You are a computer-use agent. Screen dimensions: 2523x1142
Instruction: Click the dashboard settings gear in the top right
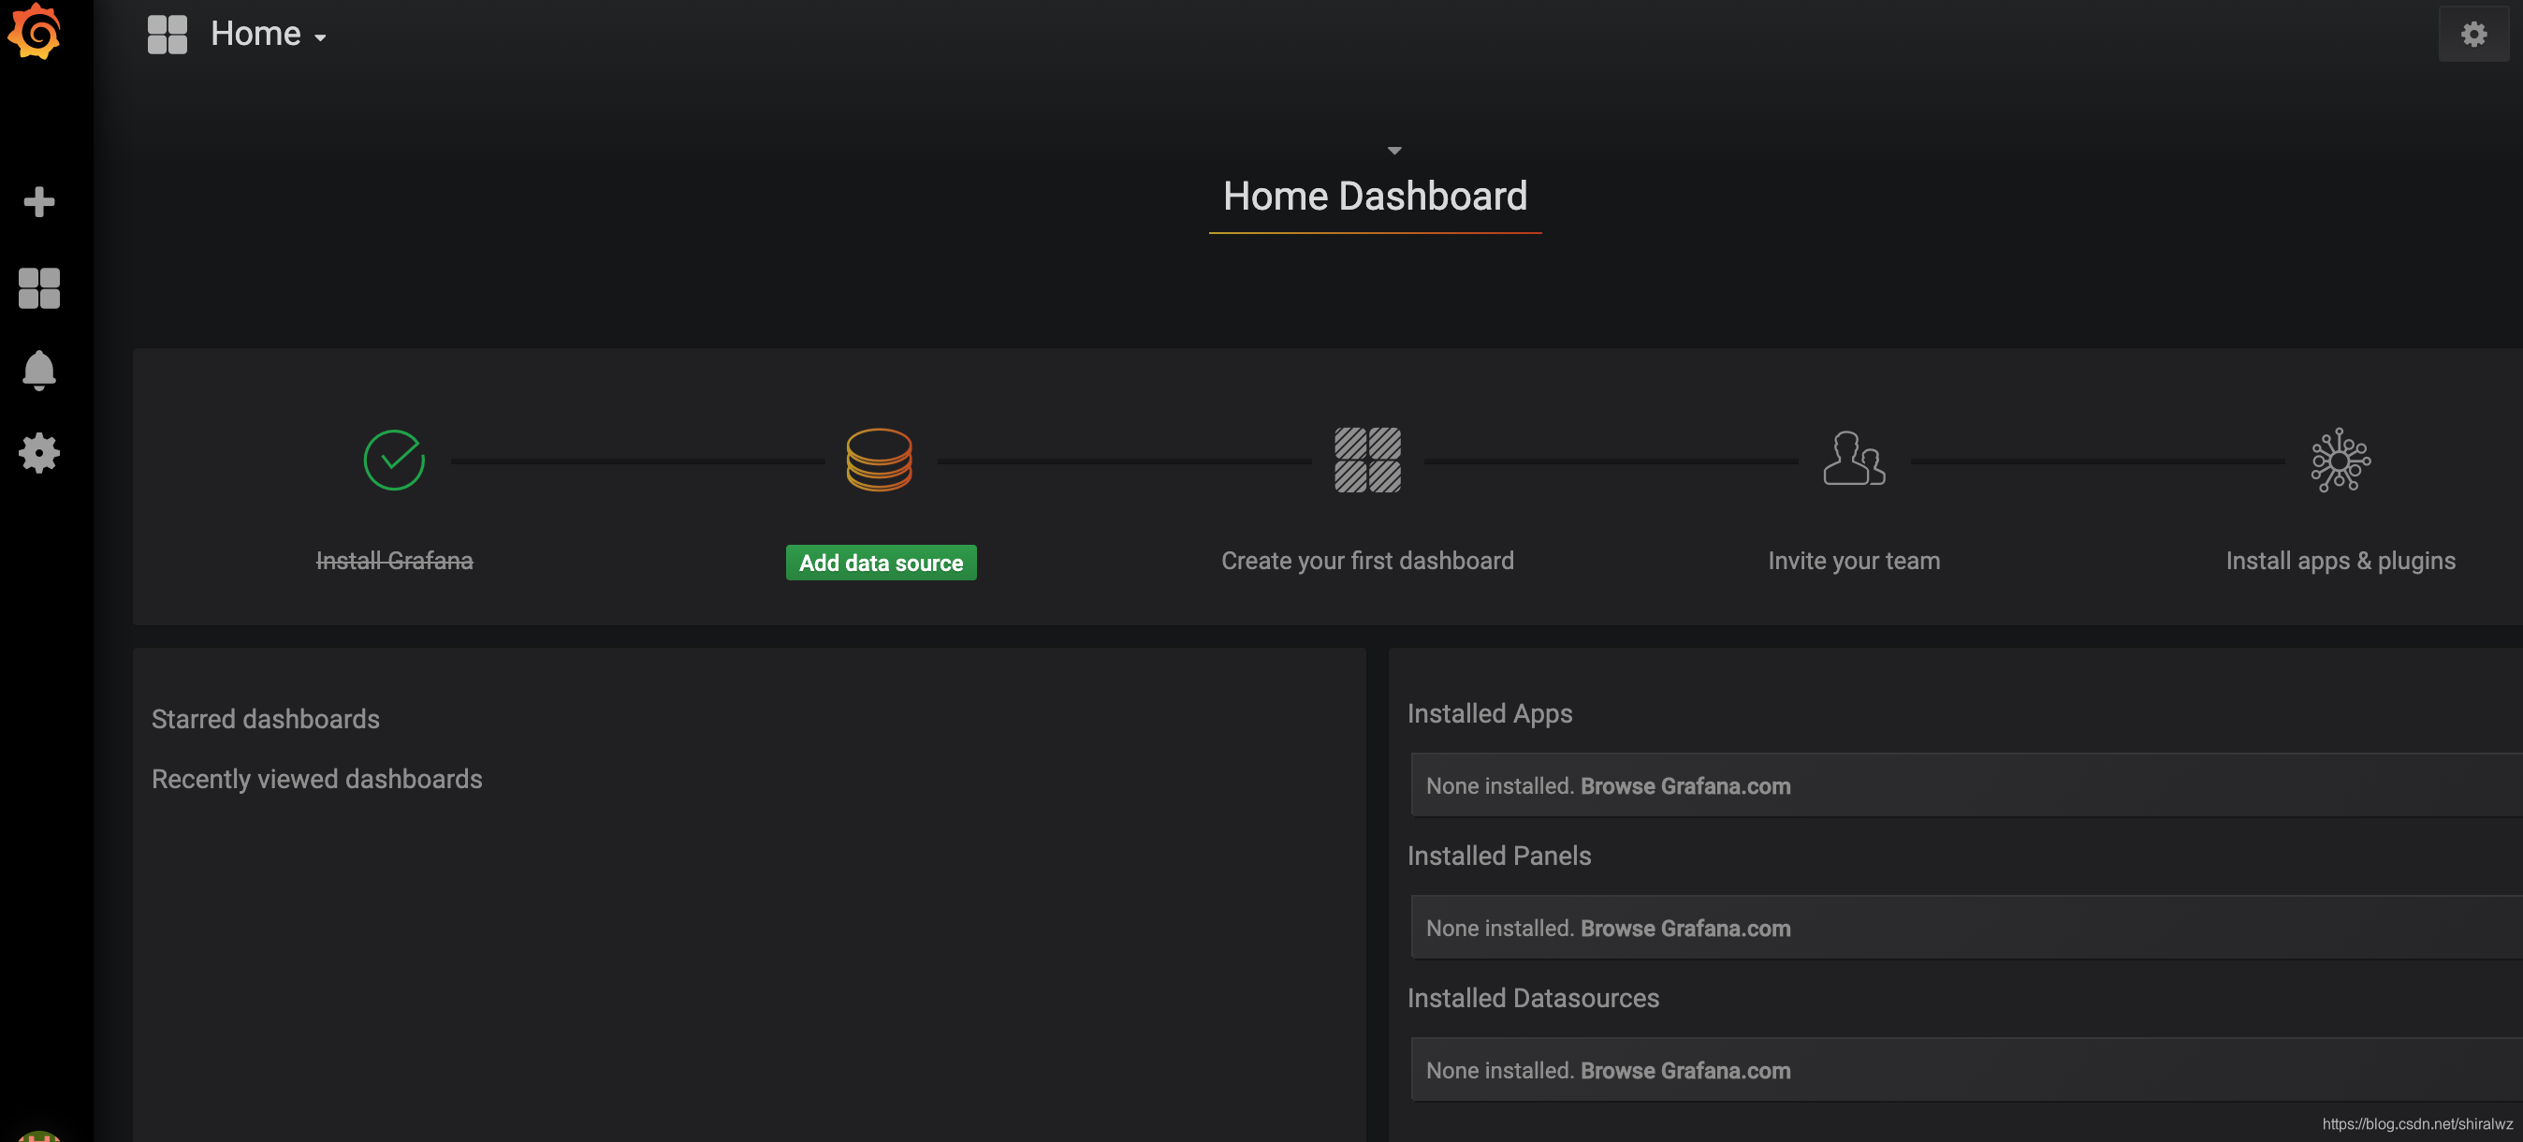[x=2473, y=36]
